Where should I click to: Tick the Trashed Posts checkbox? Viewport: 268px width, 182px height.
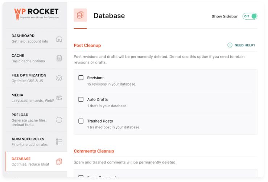tap(81, 121)
